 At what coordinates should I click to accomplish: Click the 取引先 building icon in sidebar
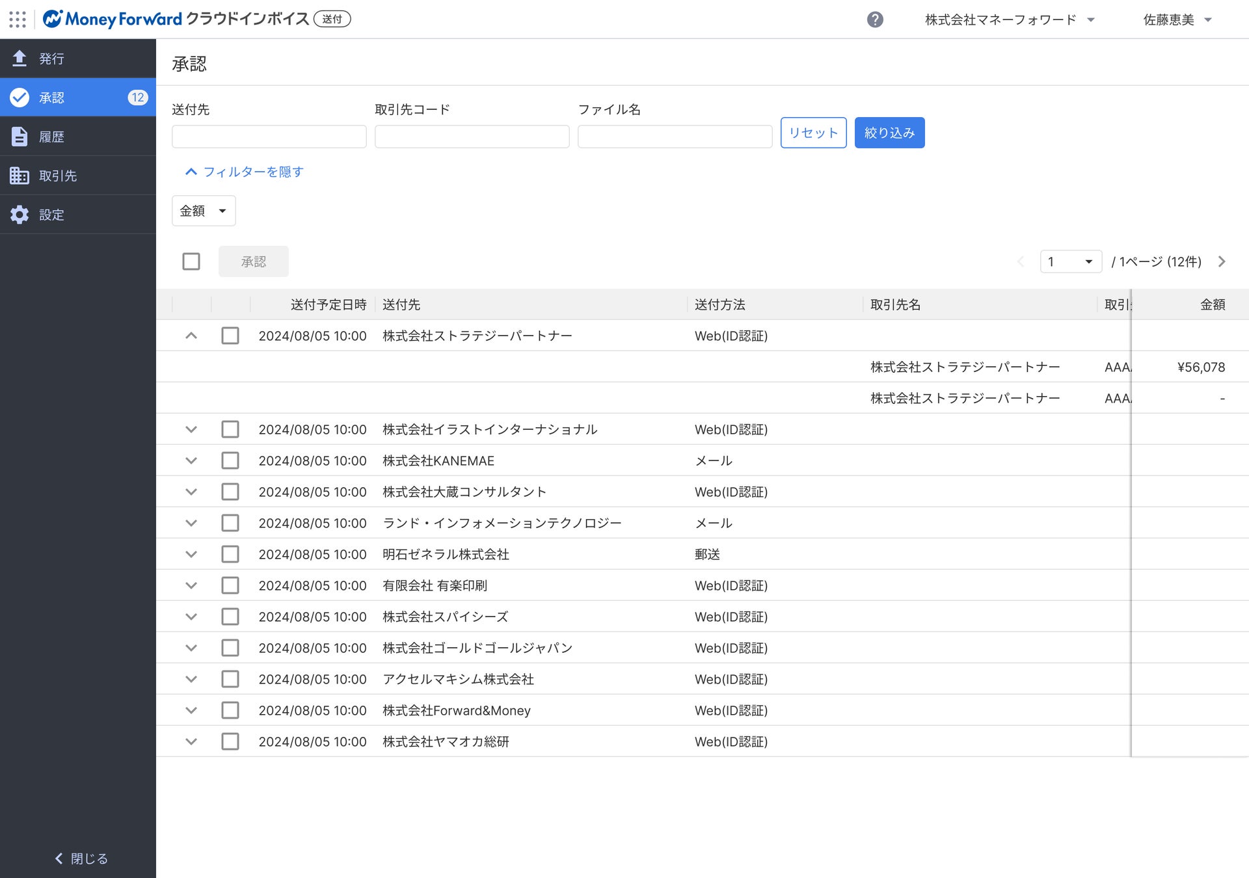point(20,176)
